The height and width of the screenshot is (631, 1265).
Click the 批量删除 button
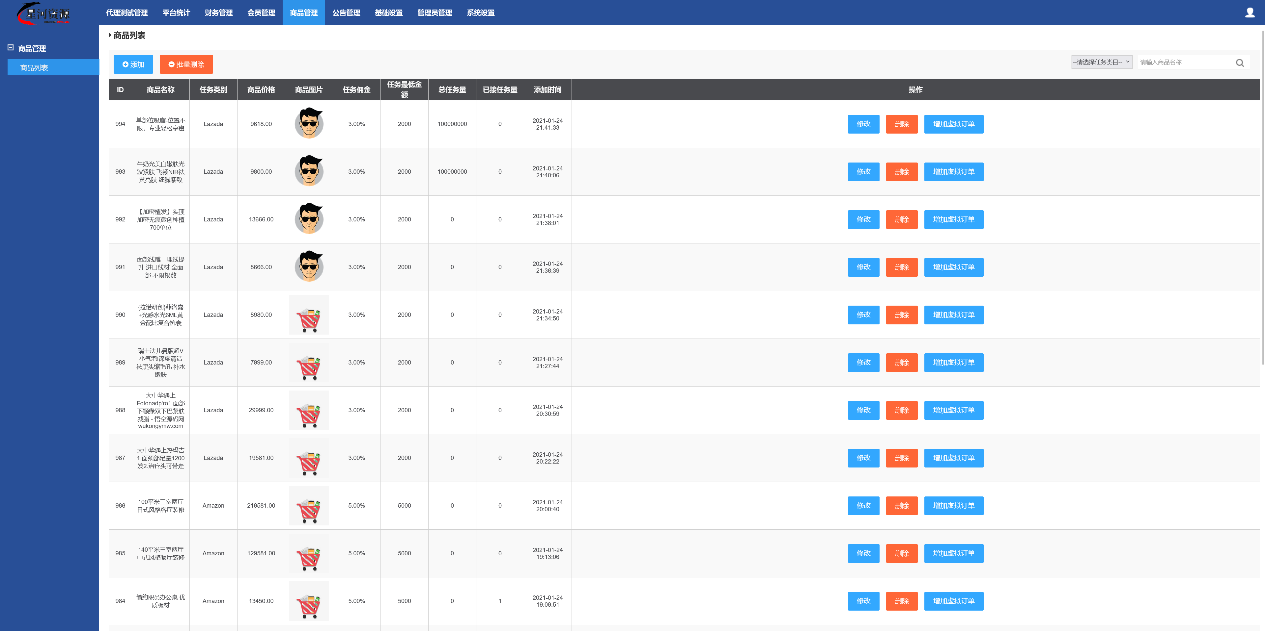pyautogui.click(x=186, y=64)
